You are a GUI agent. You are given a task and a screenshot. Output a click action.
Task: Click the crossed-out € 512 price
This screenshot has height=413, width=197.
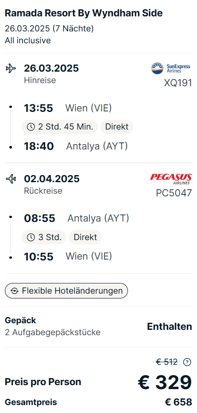[166, 362]
